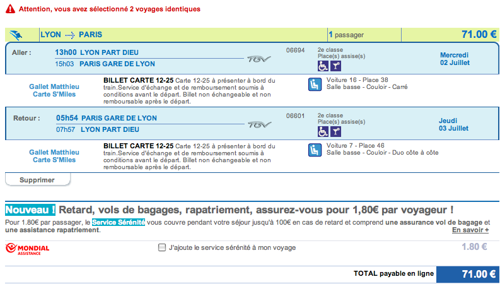This screenshot has width=500, height=284.
Task: Click the wheelchair accessibility icon for train 06601
Action: (x=322, y=131)
